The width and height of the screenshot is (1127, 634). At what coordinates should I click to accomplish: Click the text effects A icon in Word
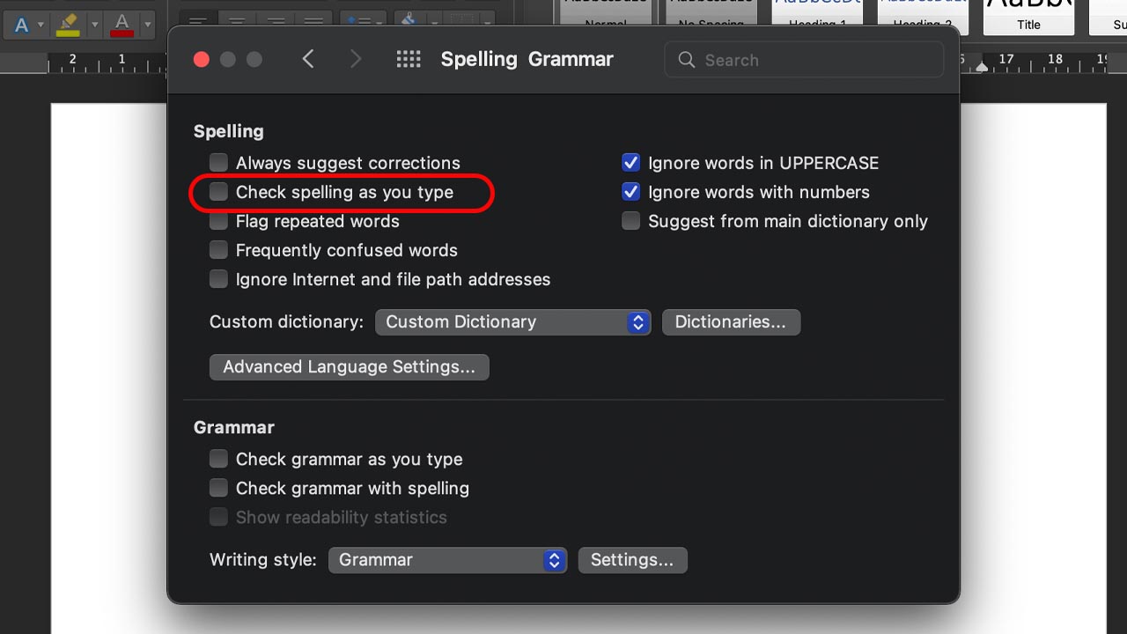pyautogui.click(x=21, y=24)
